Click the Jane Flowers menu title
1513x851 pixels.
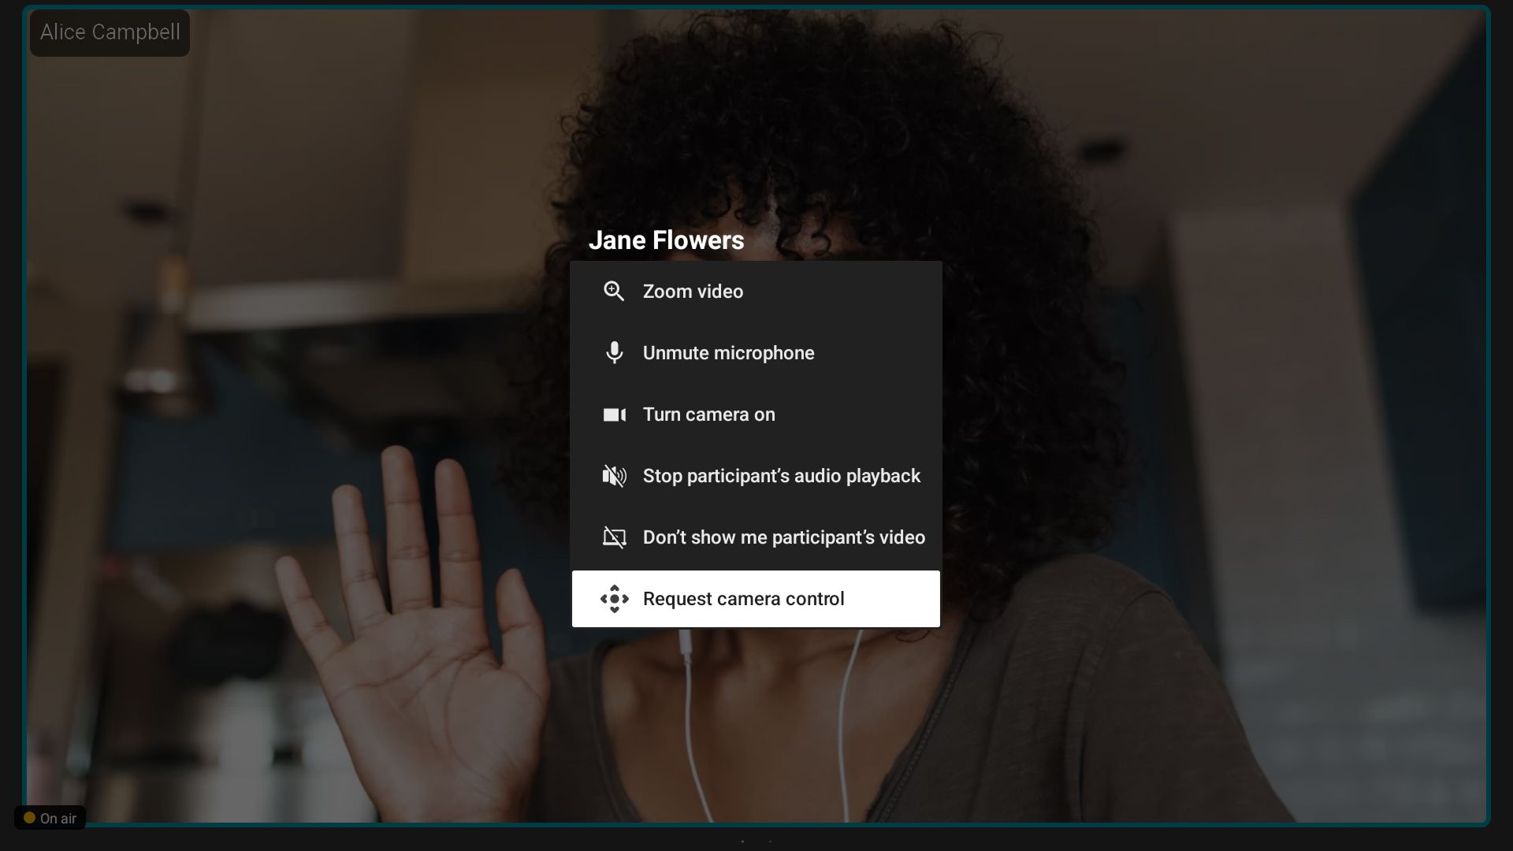point(666,240)
